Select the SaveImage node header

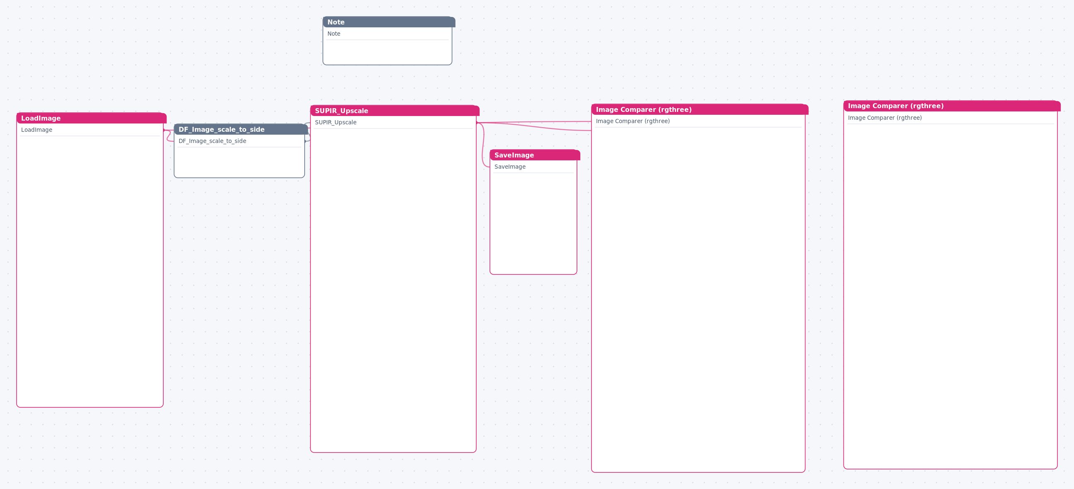tap(534, 155)
